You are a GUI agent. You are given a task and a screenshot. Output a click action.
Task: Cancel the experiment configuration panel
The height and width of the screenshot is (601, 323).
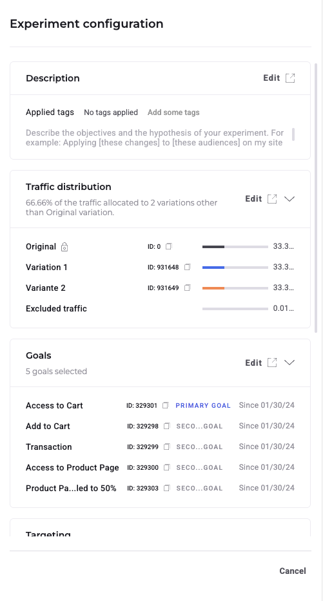[x=293, y=571]
